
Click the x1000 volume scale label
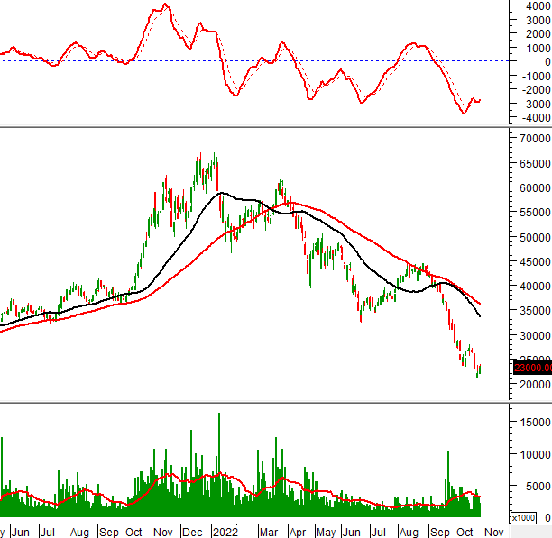click(522, 518)
